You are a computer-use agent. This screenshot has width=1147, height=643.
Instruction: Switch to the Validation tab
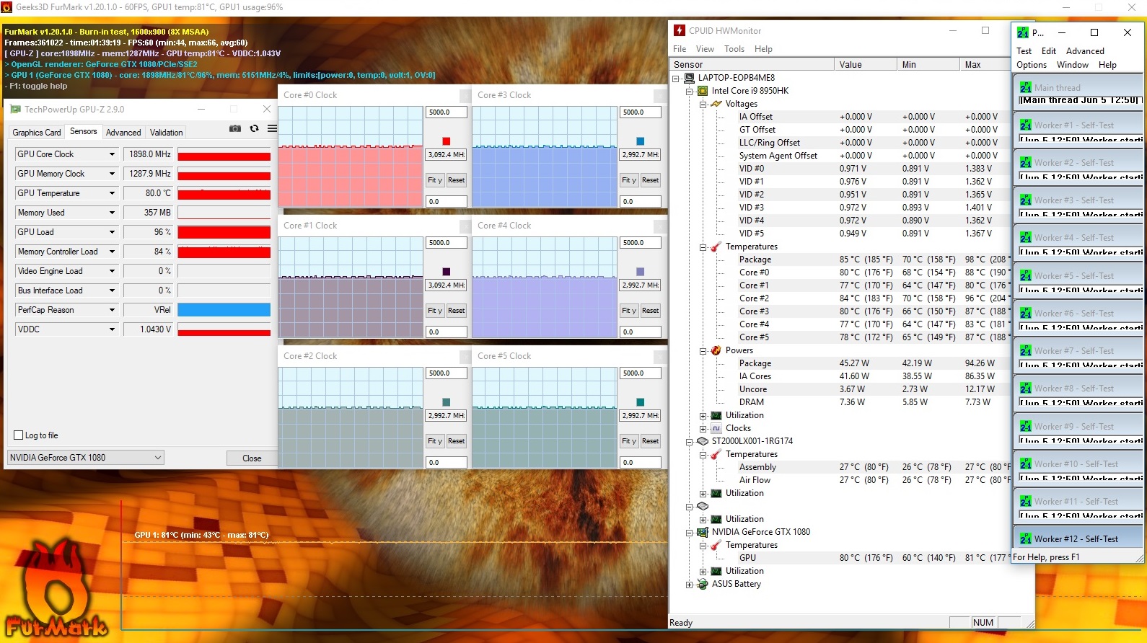[167, 133]
